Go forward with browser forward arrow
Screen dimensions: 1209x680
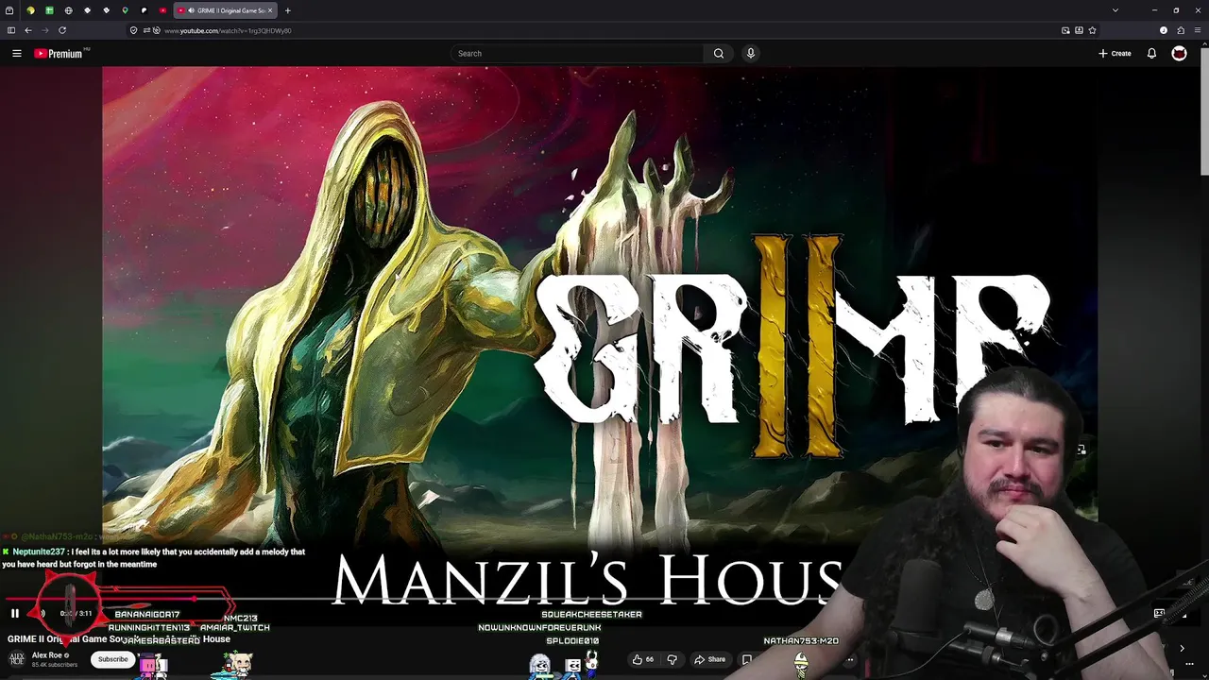point(44,30)
